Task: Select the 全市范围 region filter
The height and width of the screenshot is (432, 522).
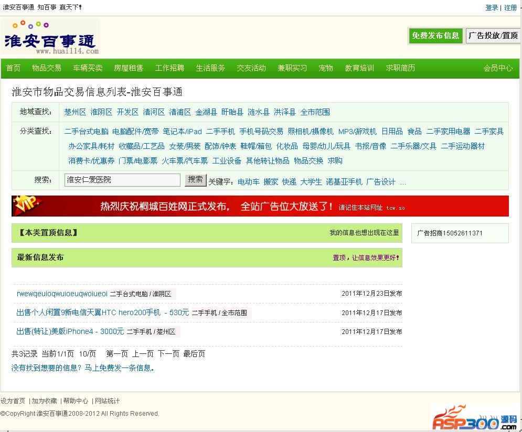Action: (315, 112)
